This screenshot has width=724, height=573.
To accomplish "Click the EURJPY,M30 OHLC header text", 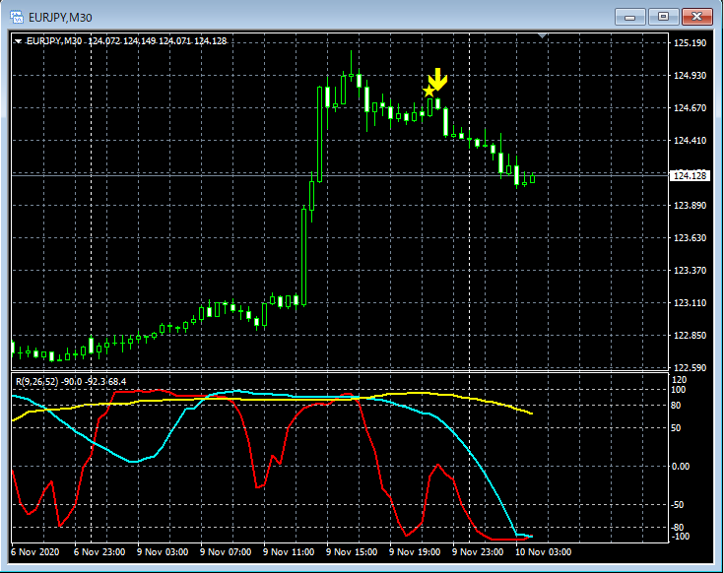I will (x=126, y=40).
